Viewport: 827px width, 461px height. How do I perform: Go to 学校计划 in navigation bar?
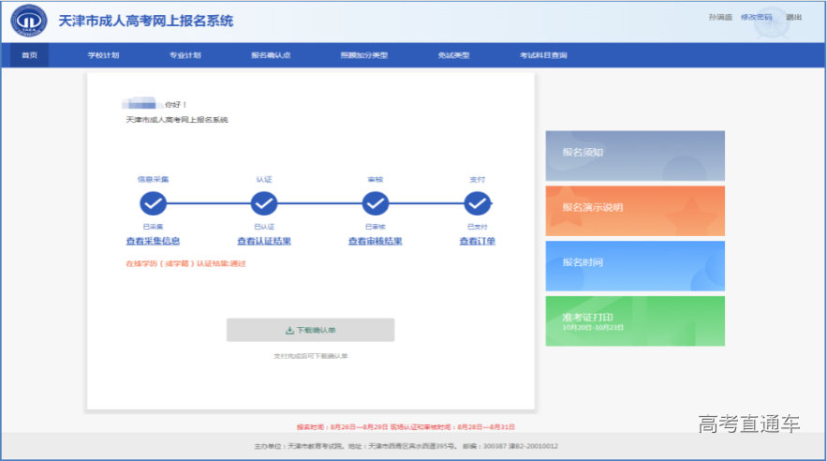click(103, 55)
